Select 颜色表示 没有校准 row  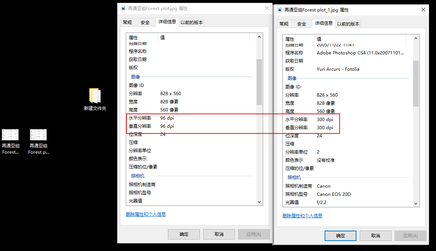click(x=348, y=160)
